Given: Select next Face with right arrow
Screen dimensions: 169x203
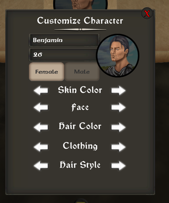Looking at the screenshot, I should (118, 107).
